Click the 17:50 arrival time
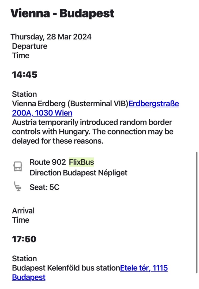 tap(24, 239)
